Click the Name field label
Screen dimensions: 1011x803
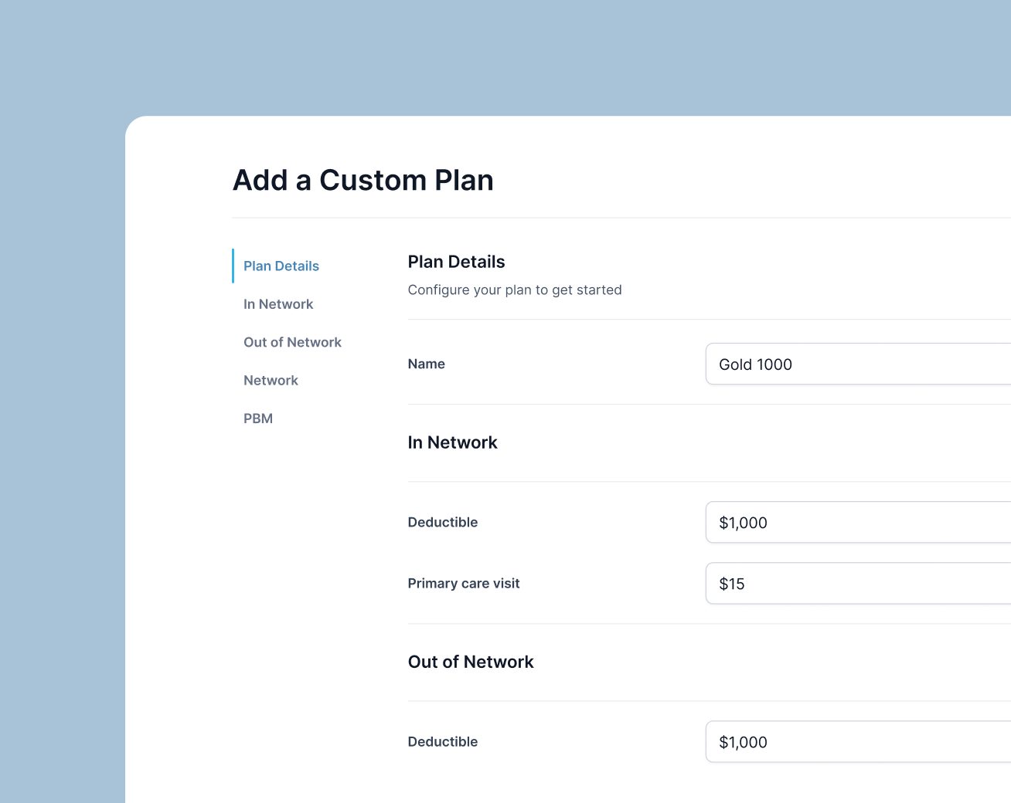pyautogui.click(x=426, y=364)
